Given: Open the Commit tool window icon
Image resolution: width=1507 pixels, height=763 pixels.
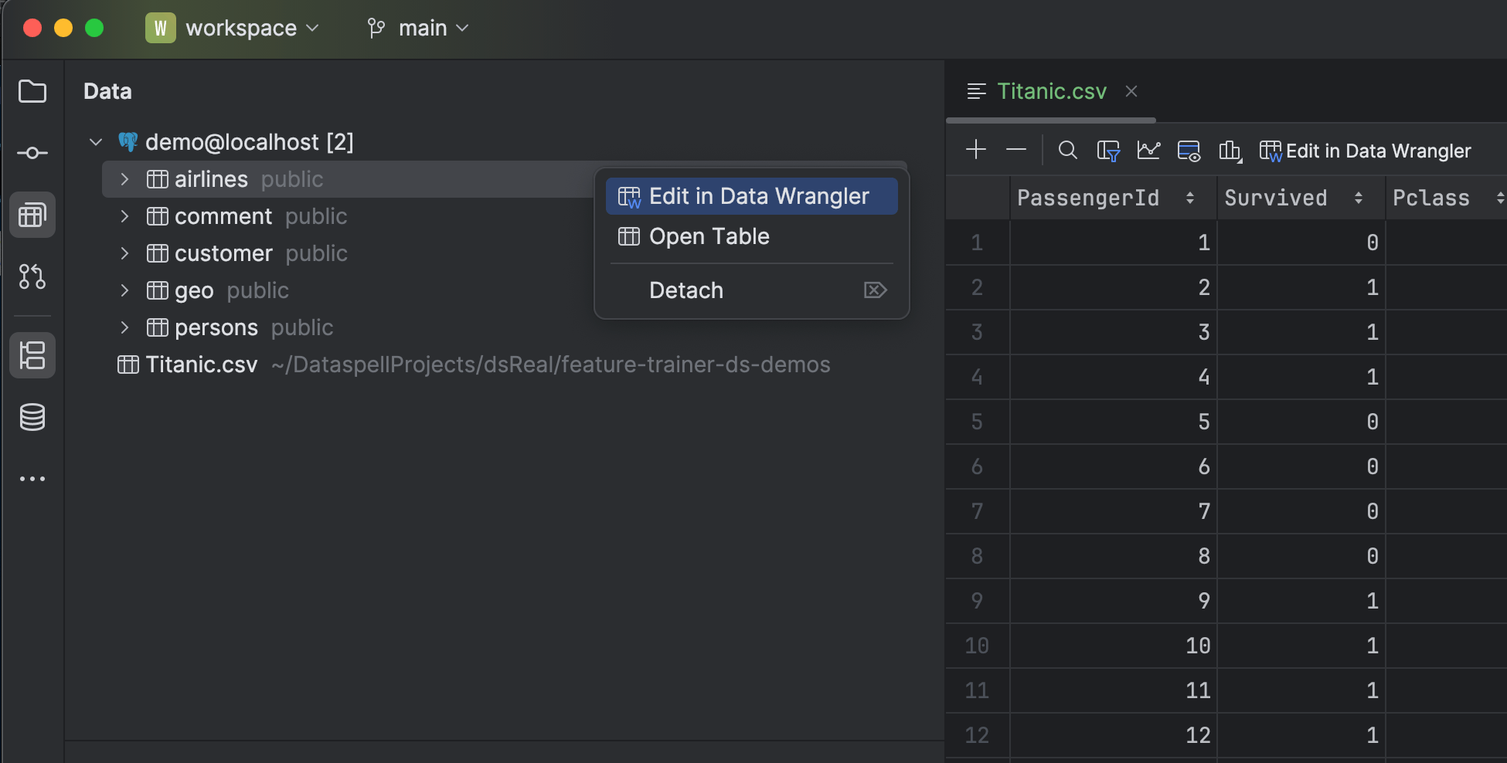Looking at the screenshot, I should pos(32,153).
